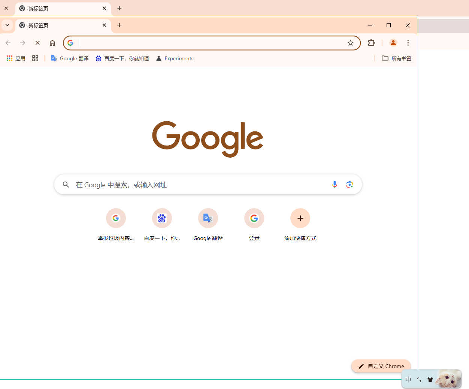Click the magnifier icon in search box
Screen dimensions: 469x389
[66, 185]
